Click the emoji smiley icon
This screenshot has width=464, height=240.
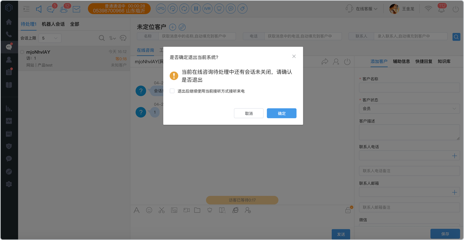click(x=149, y=210)
